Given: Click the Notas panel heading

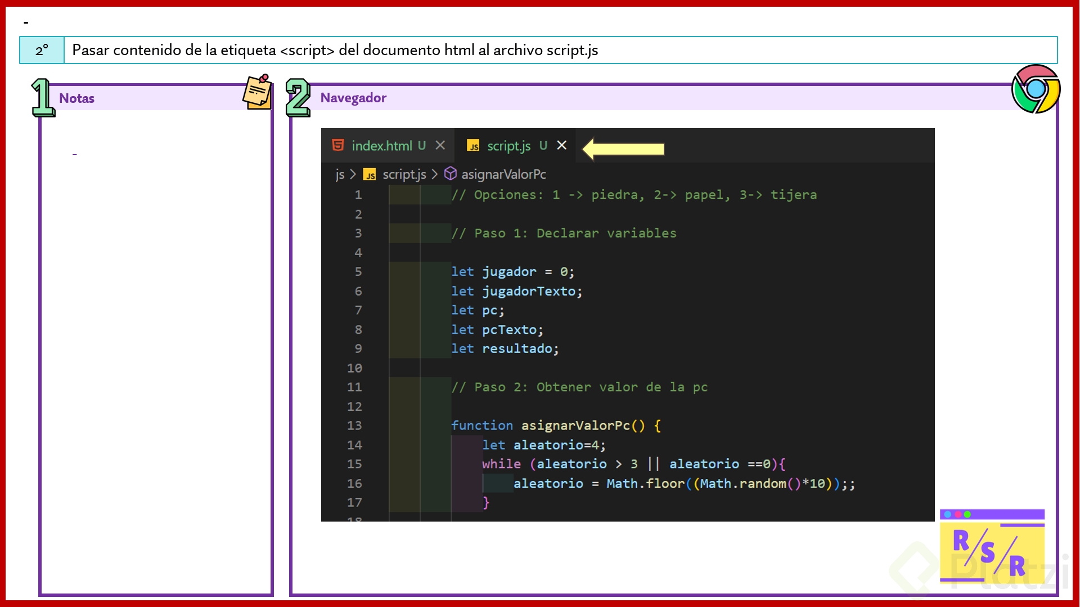Looking at the screenshot, I should pyautogui.click(x=76, y=98).
